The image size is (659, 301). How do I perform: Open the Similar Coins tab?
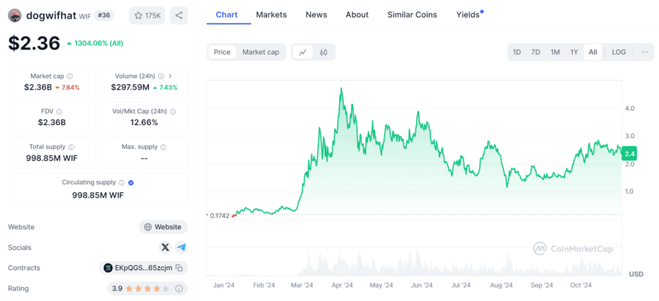(412, 14)
